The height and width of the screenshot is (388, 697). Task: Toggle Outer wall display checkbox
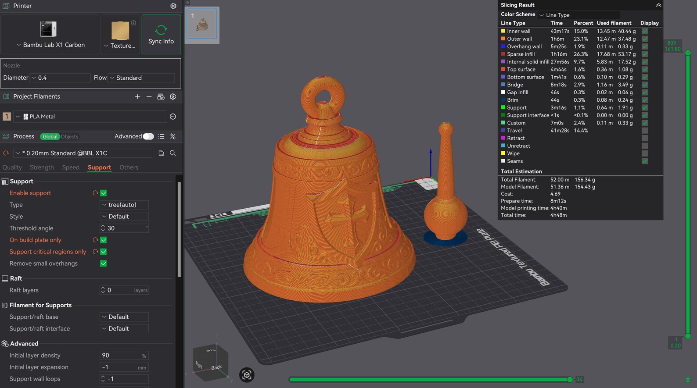pos(645,39)
